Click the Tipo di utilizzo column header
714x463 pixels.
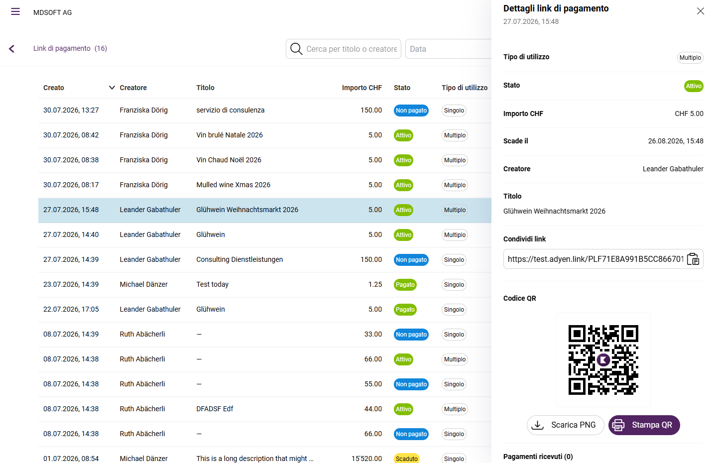click(x=465, y=88)
